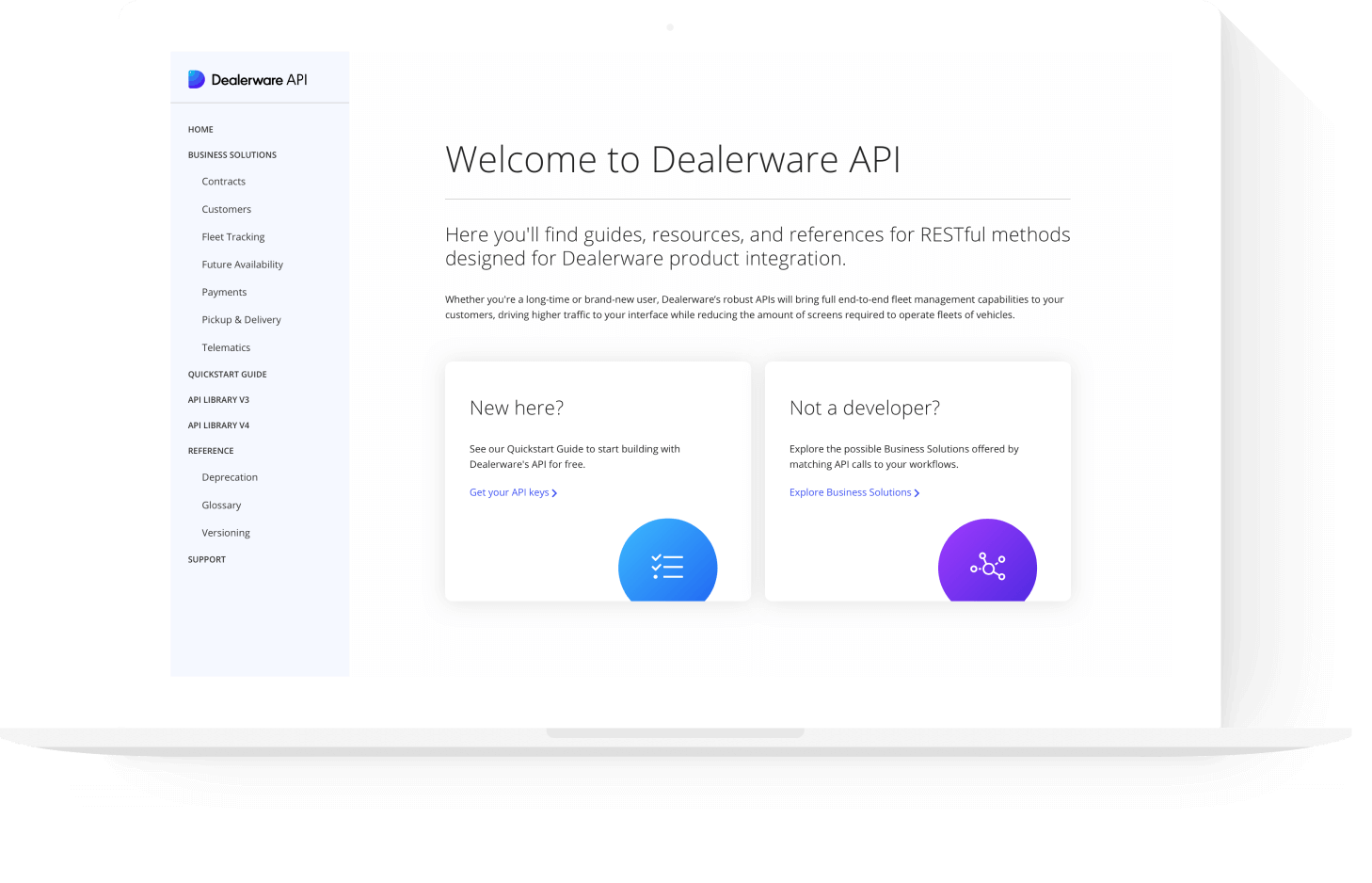Open Fleet Tracking page
Viewport: 1372px width, 883px height.
click(233, 237)
